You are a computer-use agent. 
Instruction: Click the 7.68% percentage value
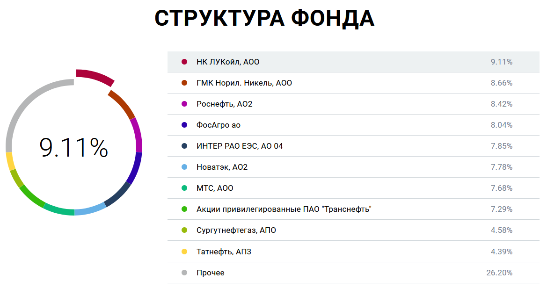502,188
